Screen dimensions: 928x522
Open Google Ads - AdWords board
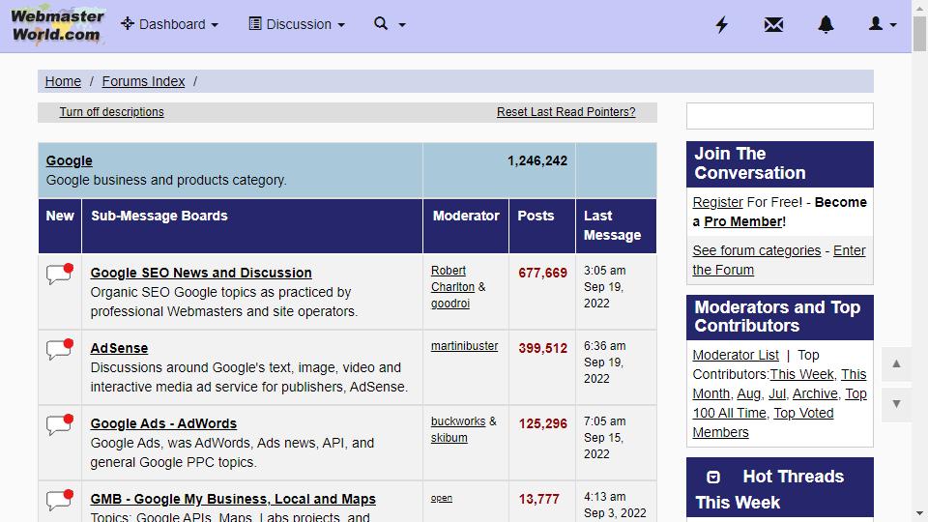(163, 423)
